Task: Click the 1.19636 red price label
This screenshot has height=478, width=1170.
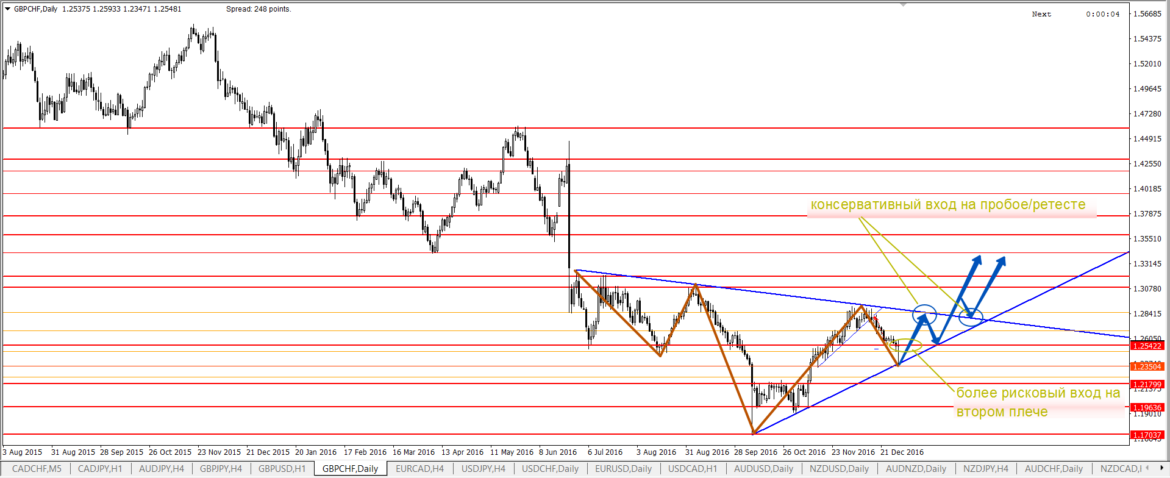Action: tap(1147, 407)
